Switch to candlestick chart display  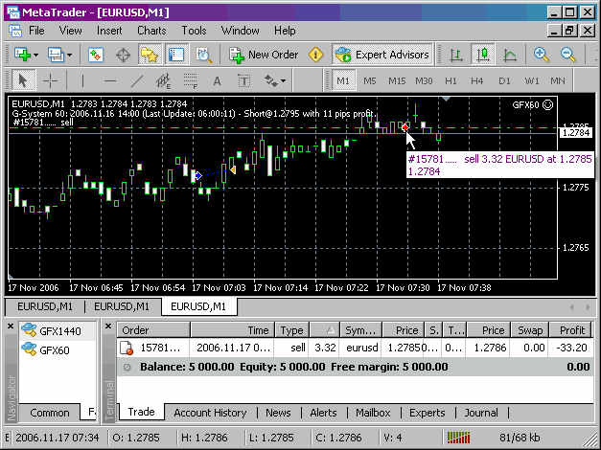tap(482, 55)
